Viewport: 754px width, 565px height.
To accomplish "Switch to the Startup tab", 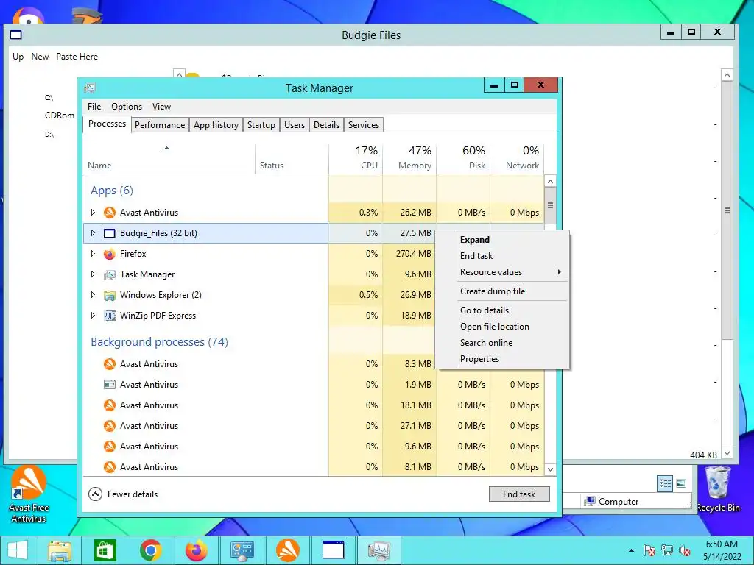I will coord(261,125).
